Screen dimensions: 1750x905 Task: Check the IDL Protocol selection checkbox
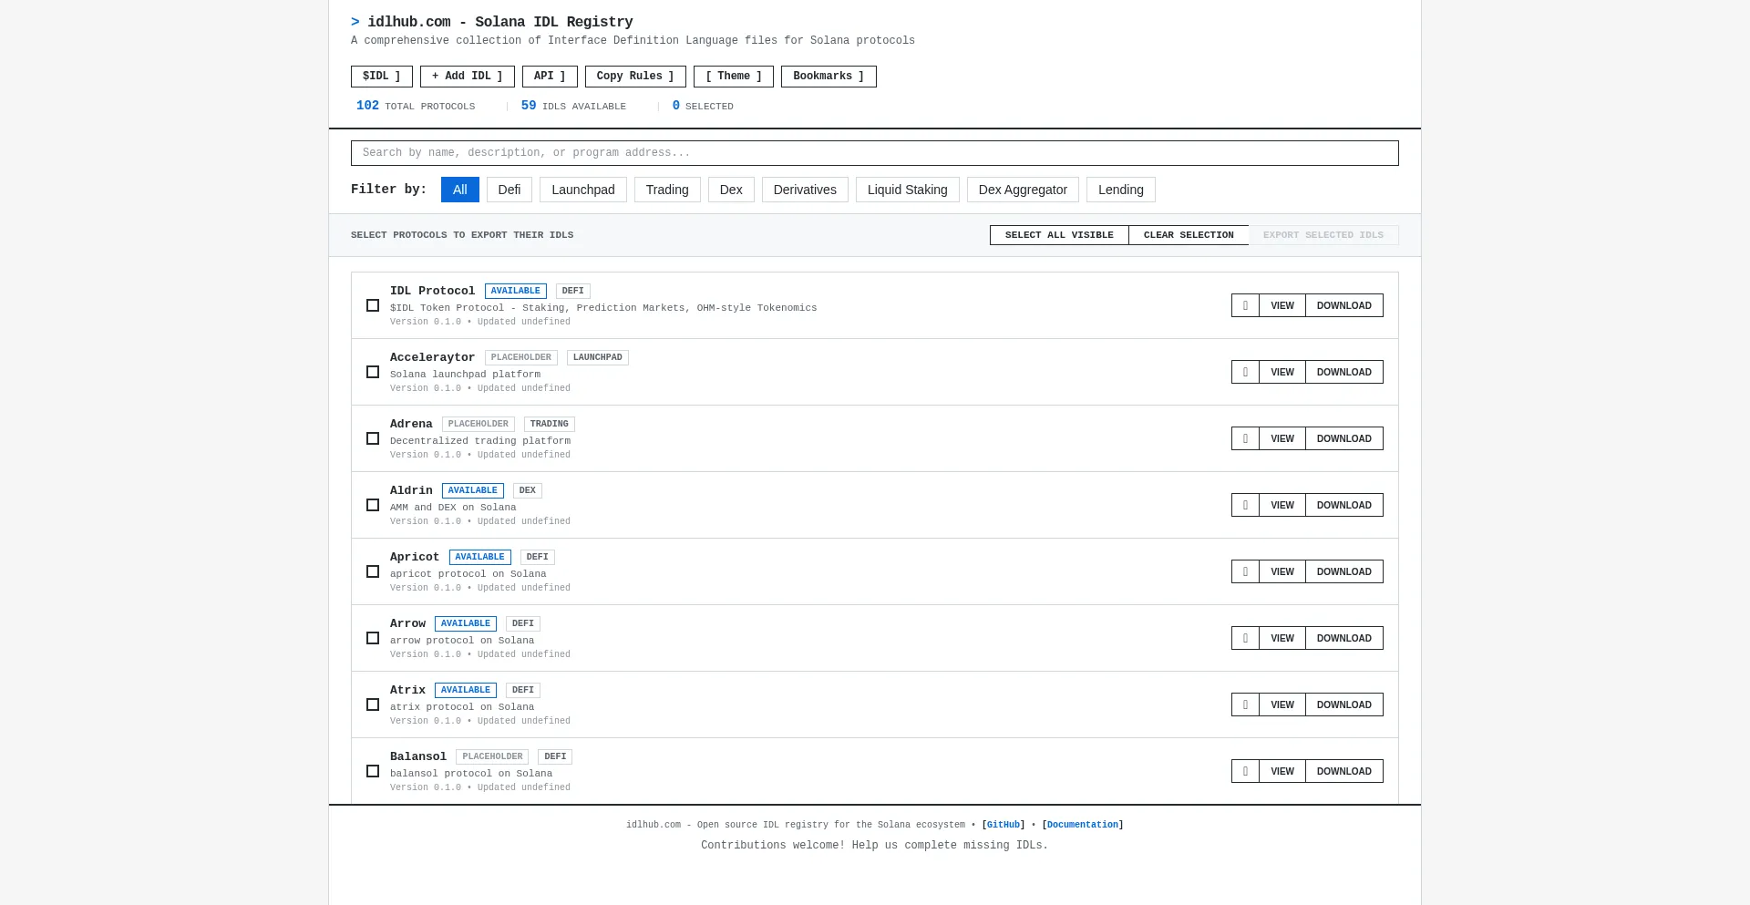[373, 305]
